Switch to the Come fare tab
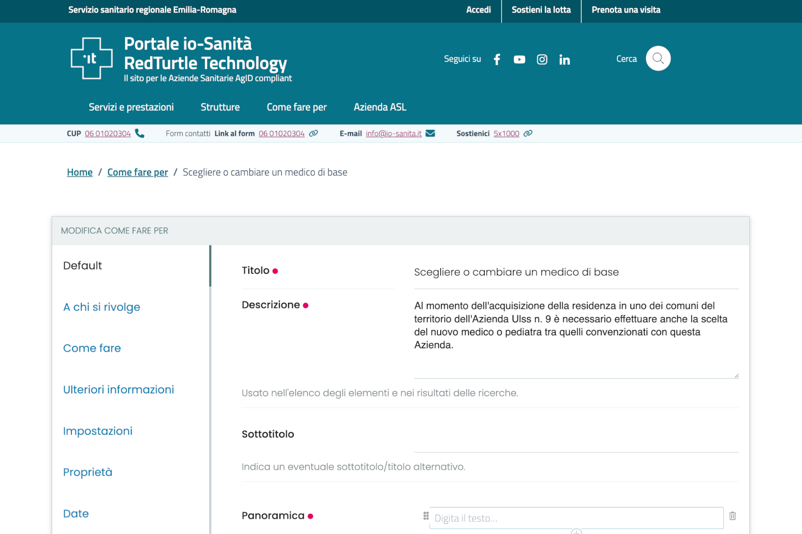 click(x=92, y=348)
